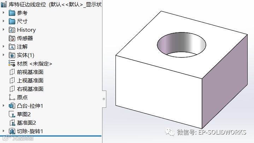Click the feature panel collapse handle
Screen dimensions: 254x143
coord(104,99)
